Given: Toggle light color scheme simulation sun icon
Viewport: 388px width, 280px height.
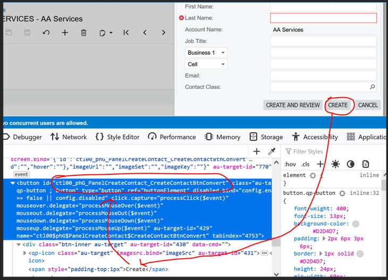Looking at the screenshot, I should (335, 164).
